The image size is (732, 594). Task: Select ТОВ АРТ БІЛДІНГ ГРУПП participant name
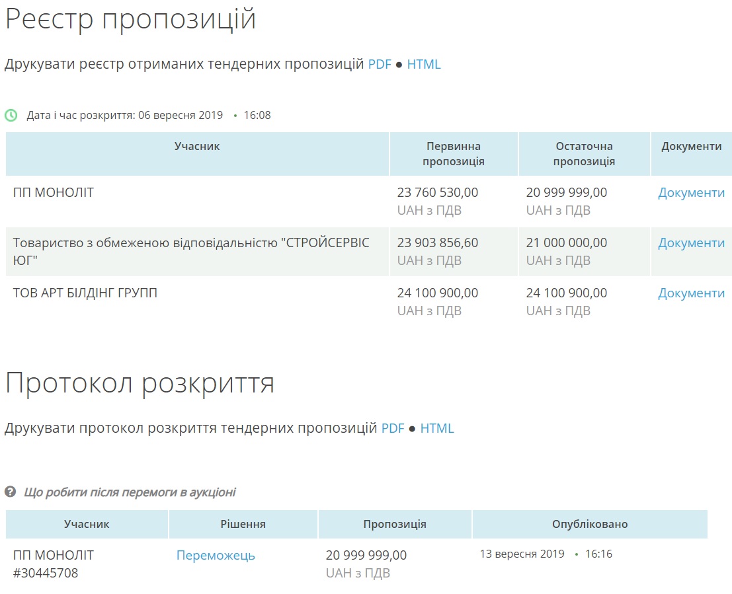click(x=85, y=293)
